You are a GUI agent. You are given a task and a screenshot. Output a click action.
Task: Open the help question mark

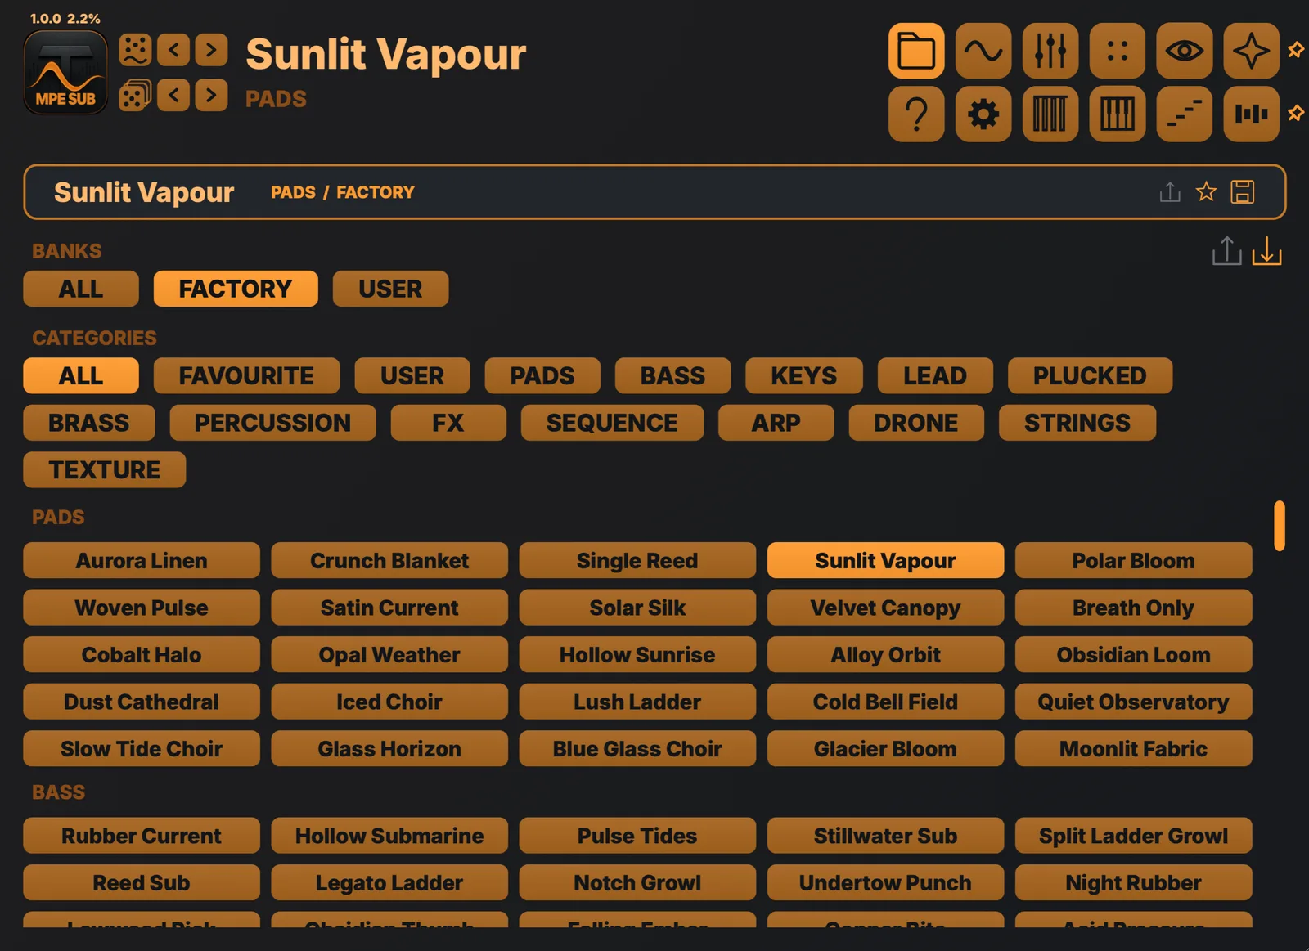tap(916, 114)
